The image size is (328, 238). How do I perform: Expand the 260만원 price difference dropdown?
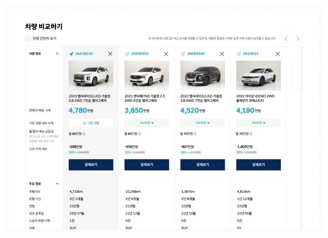(203, 123)
